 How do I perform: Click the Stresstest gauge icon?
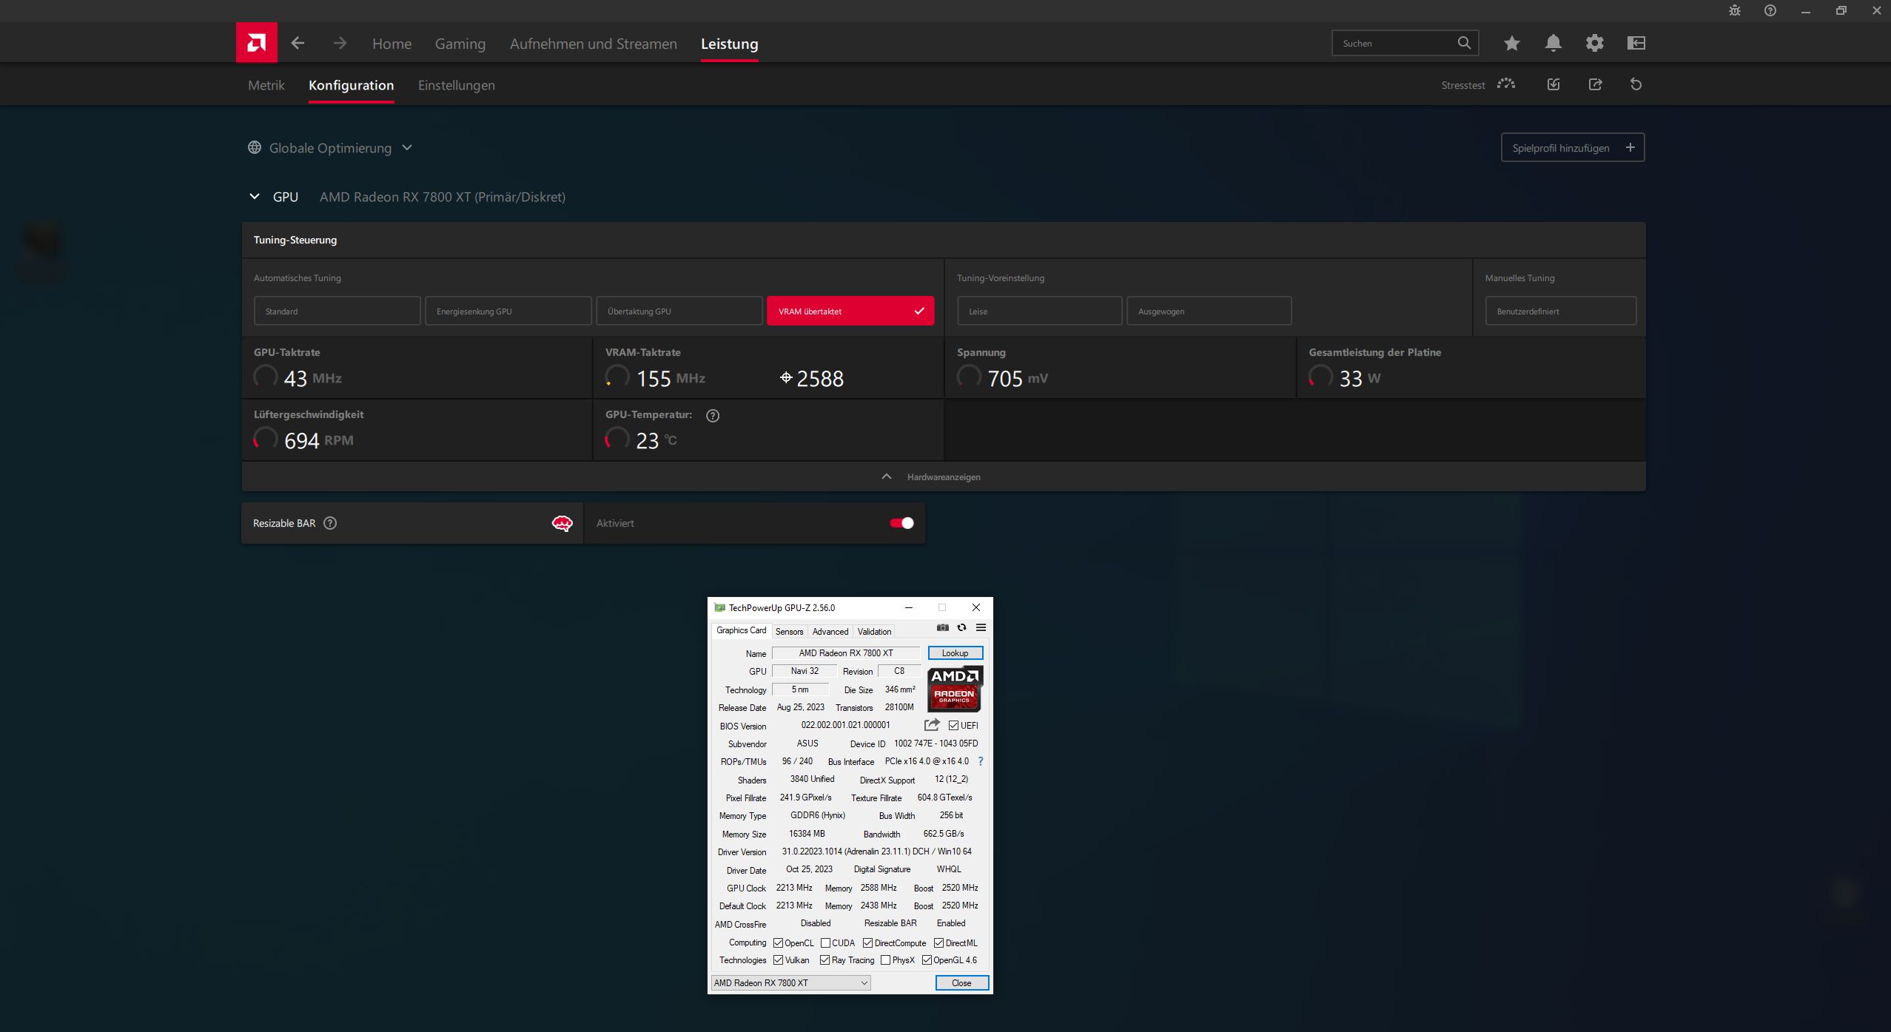1505,84
